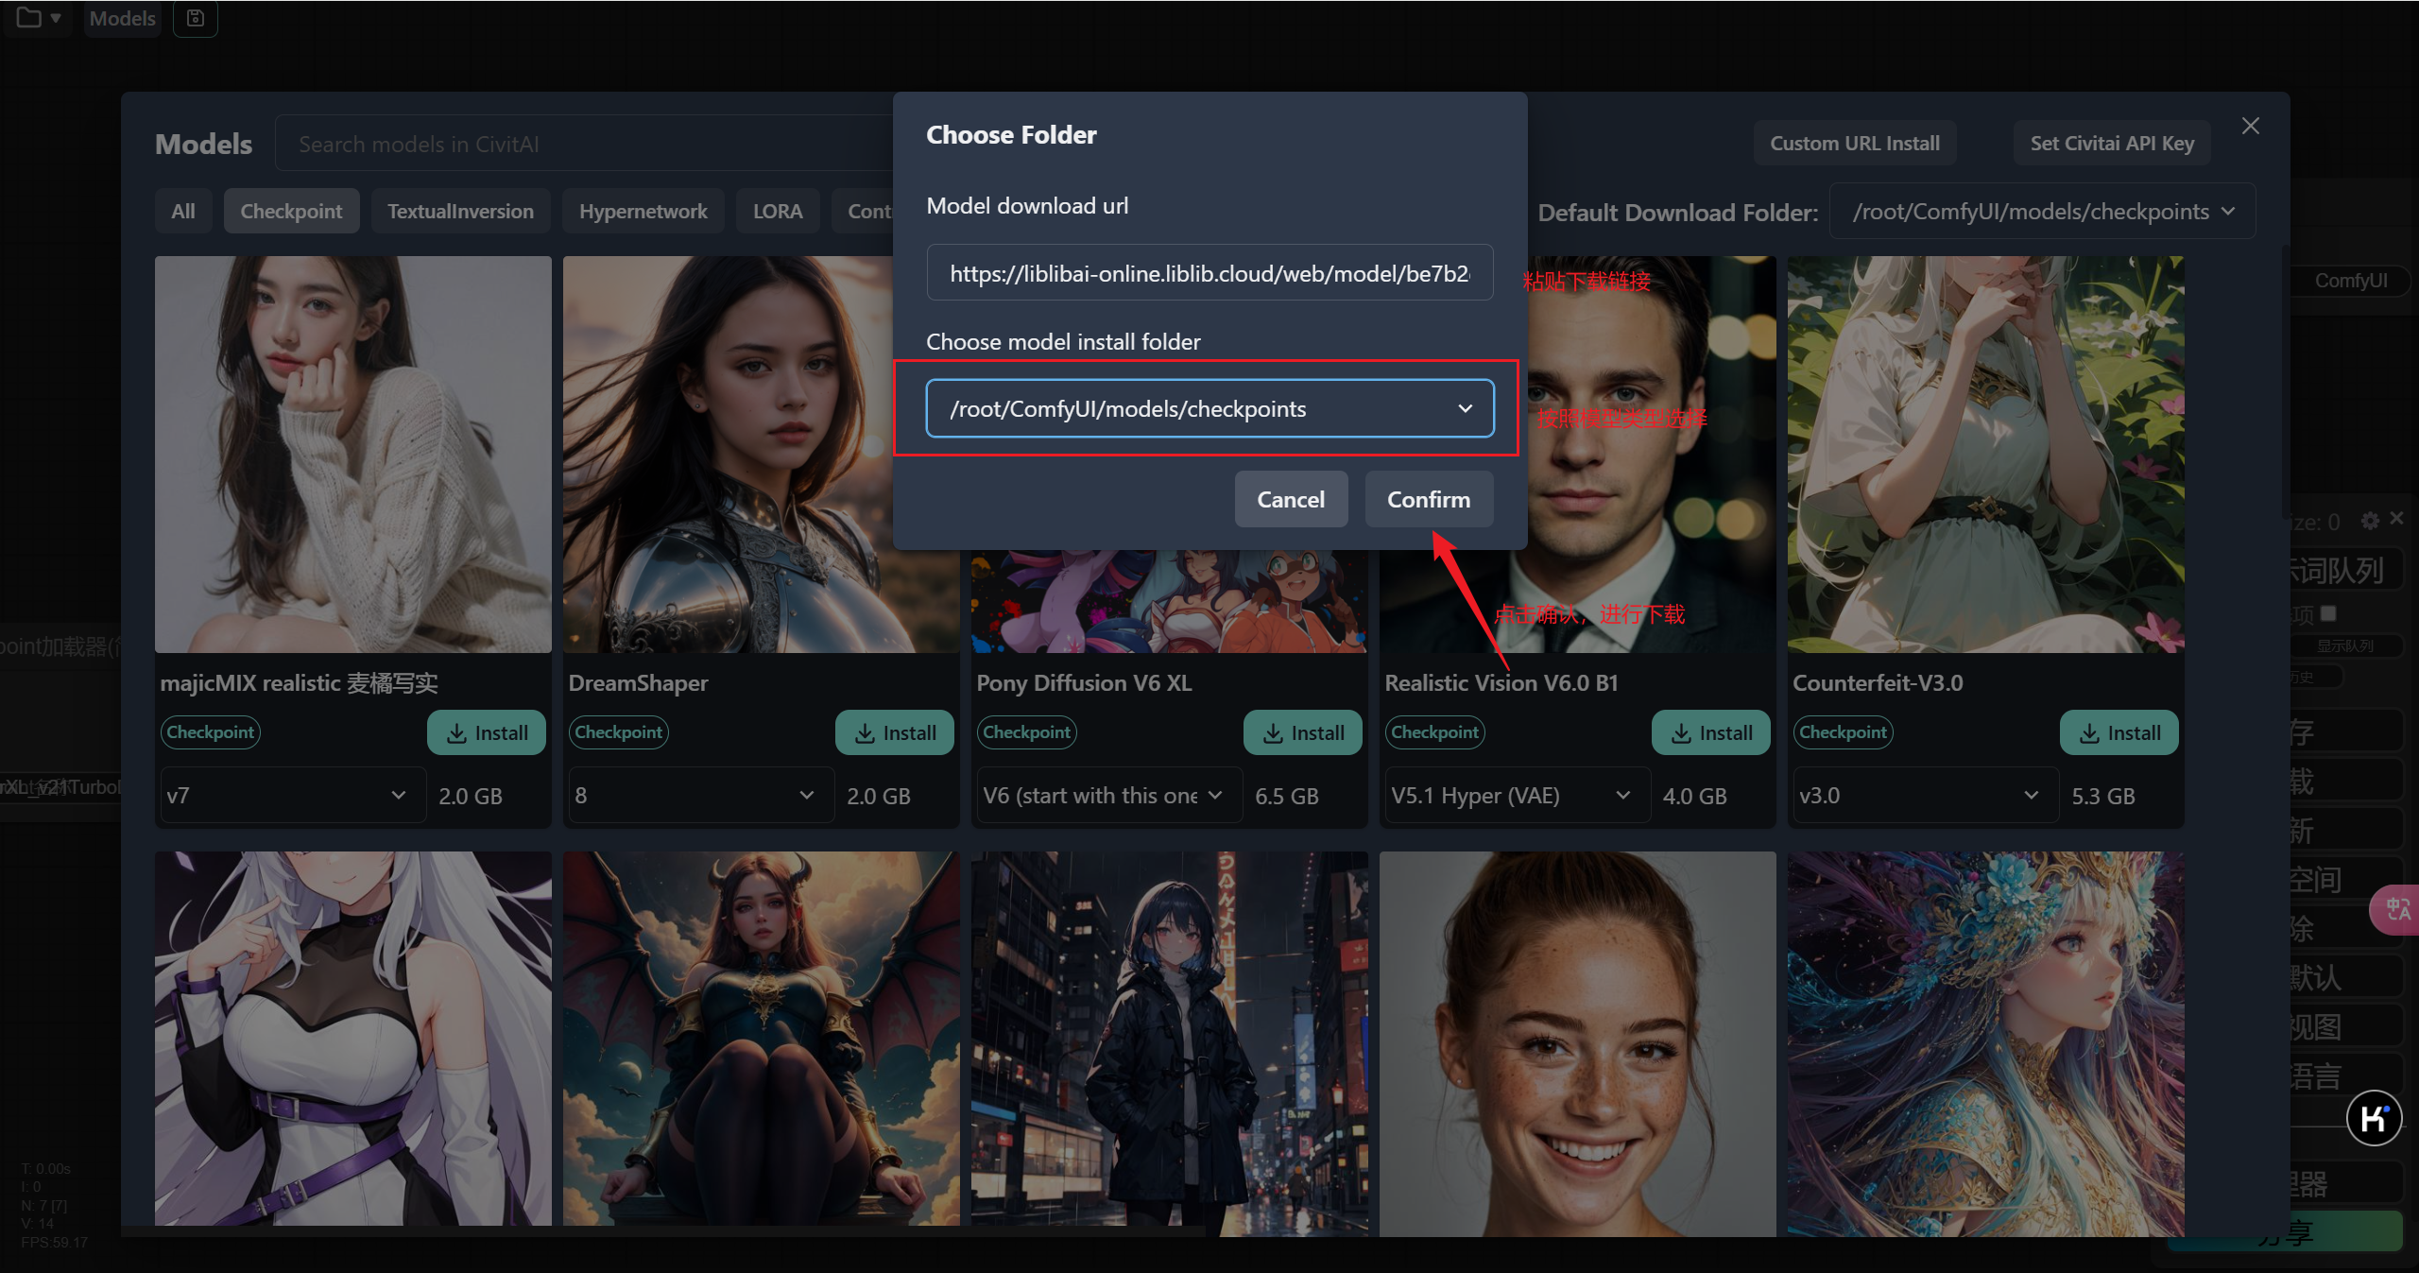Click the Model download url input field

(x=1209, y=273)
